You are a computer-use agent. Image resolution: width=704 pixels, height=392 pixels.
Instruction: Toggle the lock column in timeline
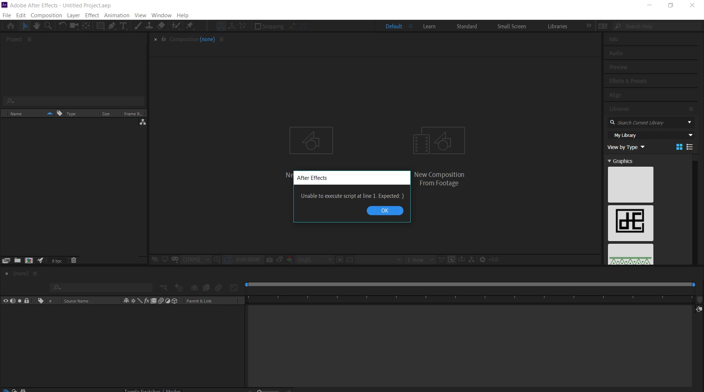(x=26, y=301)
